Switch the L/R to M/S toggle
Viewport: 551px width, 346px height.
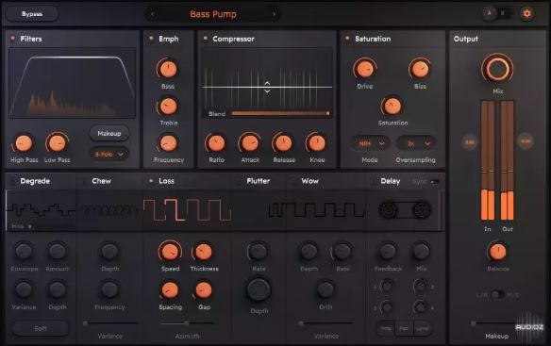pyautogui.click(x=497, y=295)
